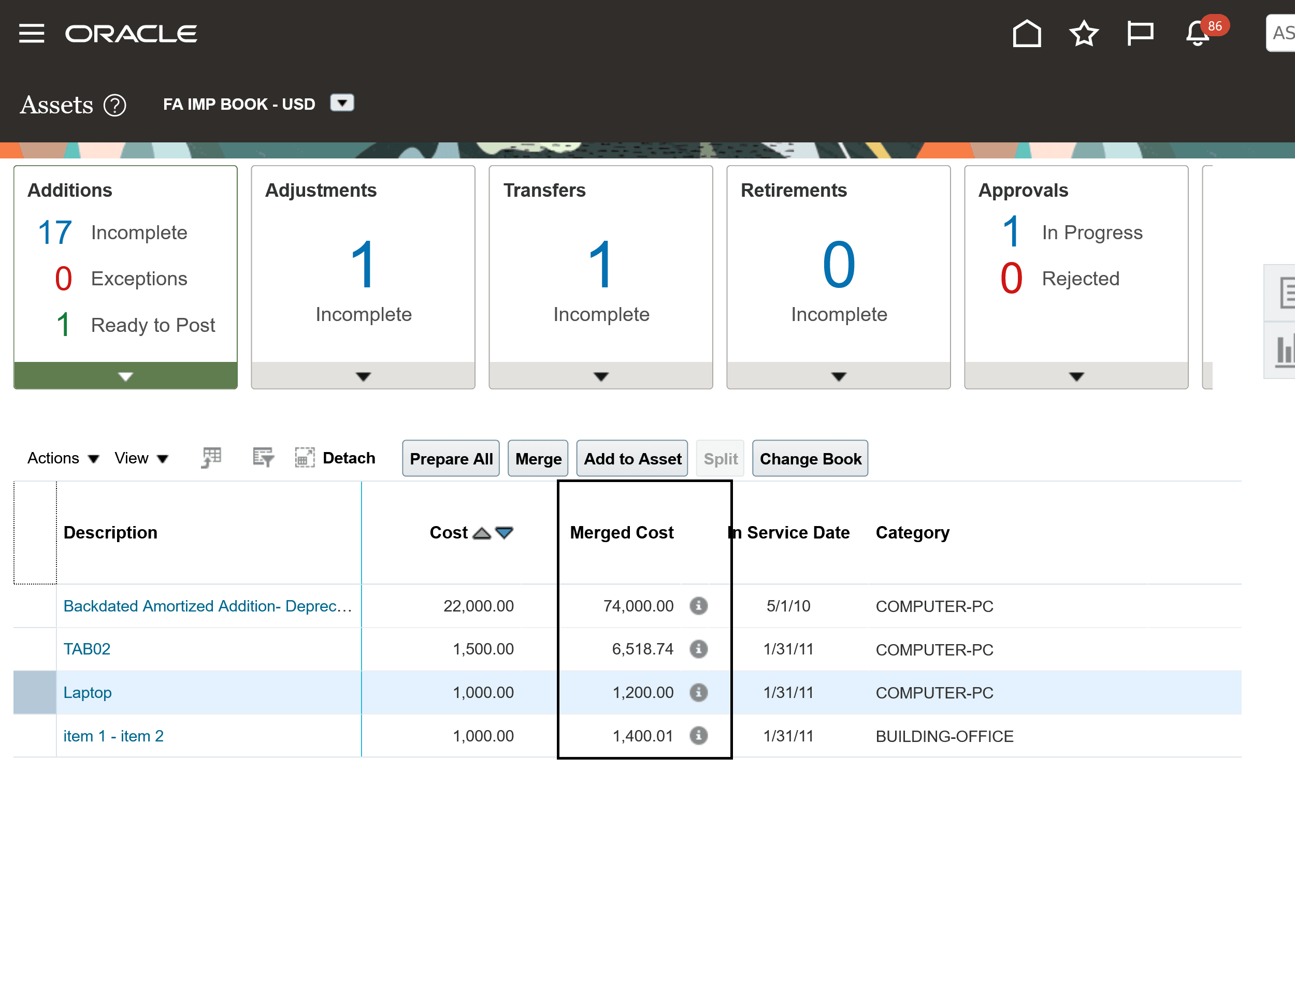Viewport: 1295px width, 990px height.
Task: Expand the Approvals infotile
Action: point(1076,376)
